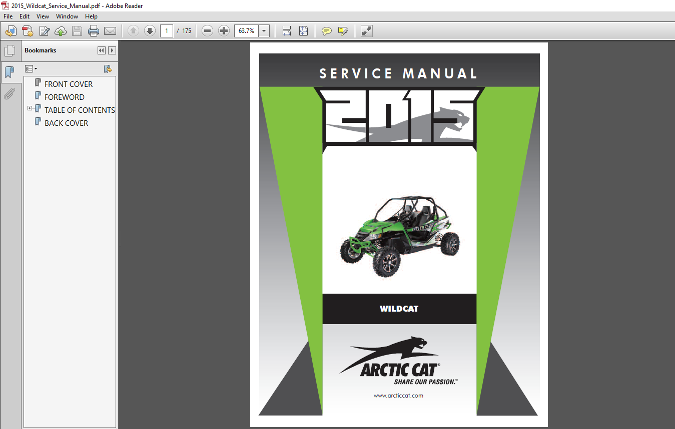Click the expand panel right-arrow button

(x=112, y=50)
